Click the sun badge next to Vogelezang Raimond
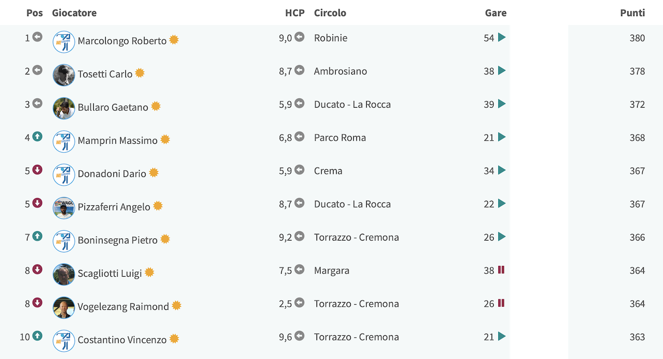This screenshot has height=359, width=663. pyautogui.click(x=177, y=306)
